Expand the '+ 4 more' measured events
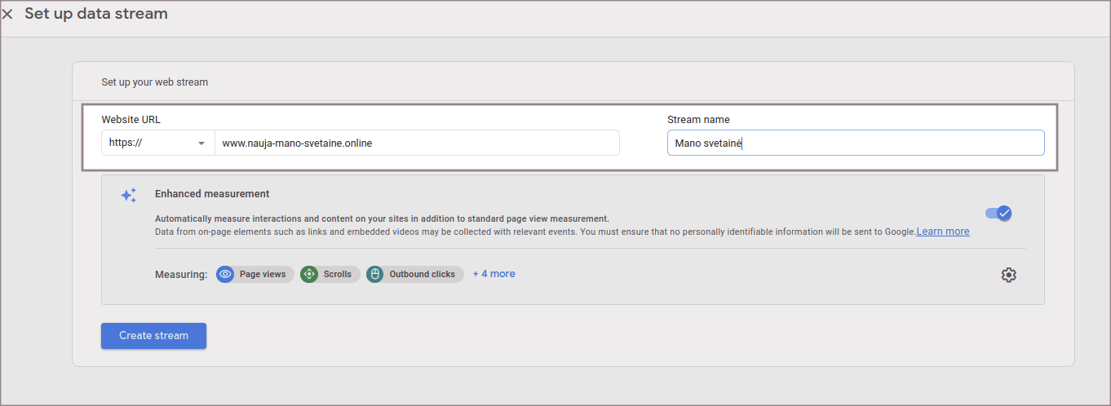Viewport: 1111px width, 406px height. click(494, 274)
